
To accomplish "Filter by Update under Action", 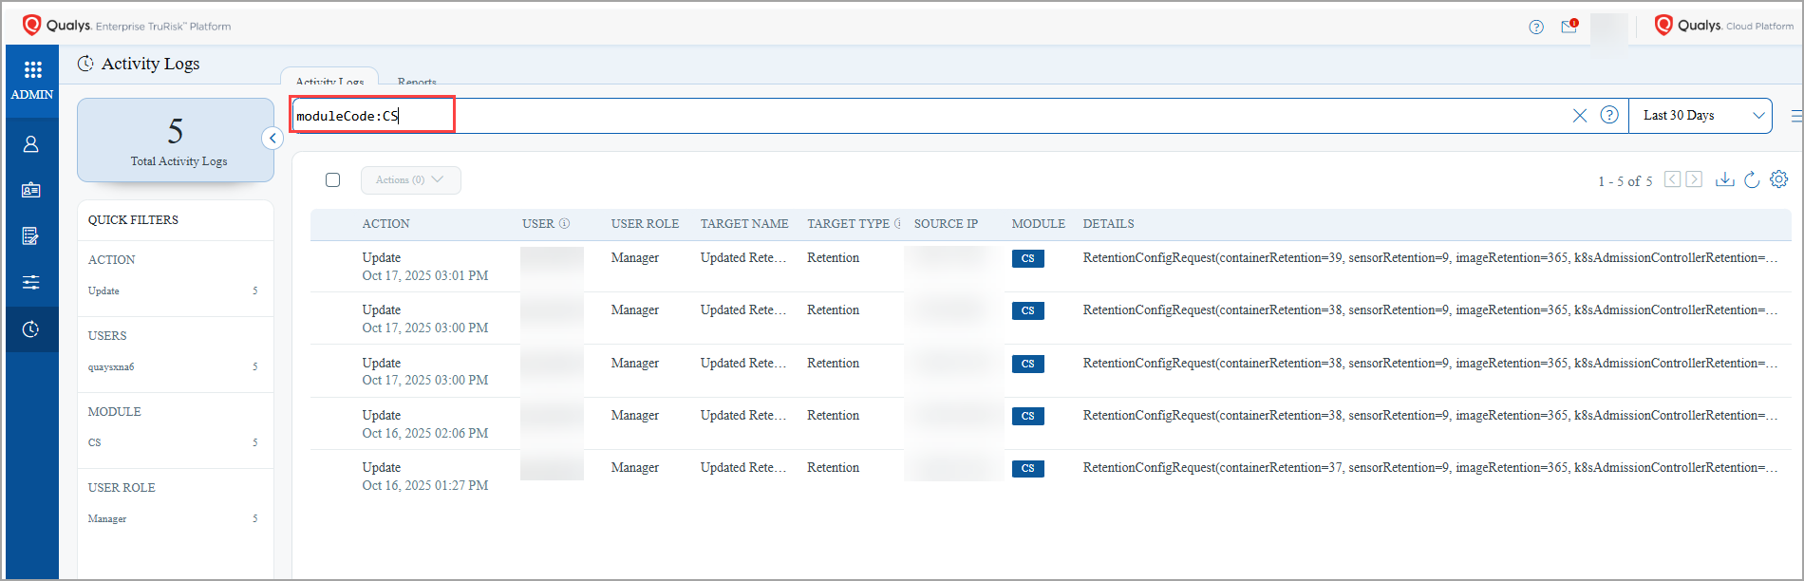I will click(x=104, y=291).
